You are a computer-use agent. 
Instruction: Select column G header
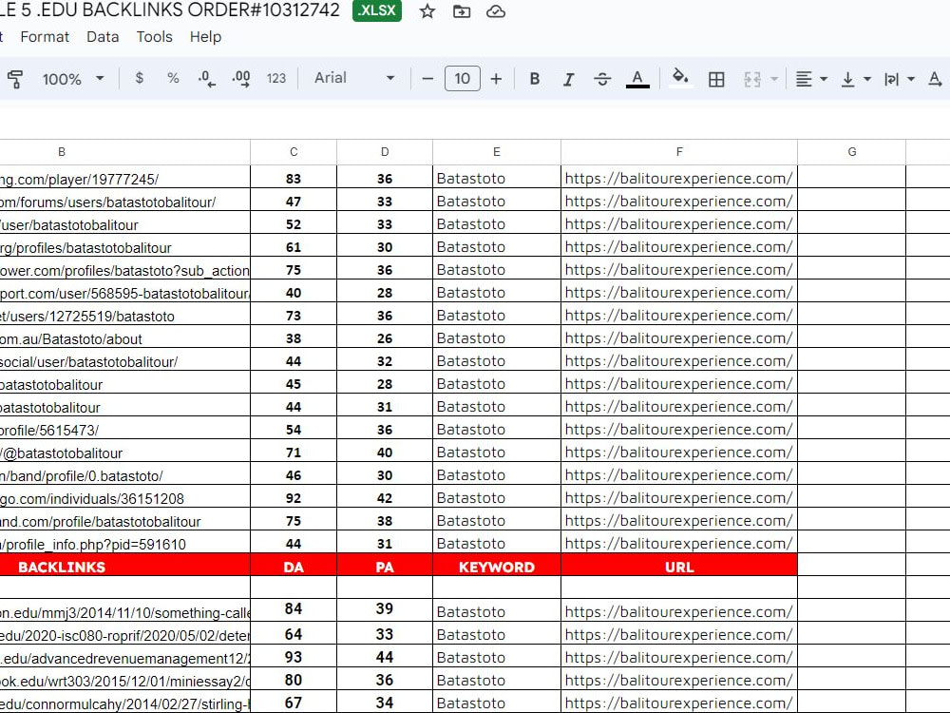[x=852, y=152]
